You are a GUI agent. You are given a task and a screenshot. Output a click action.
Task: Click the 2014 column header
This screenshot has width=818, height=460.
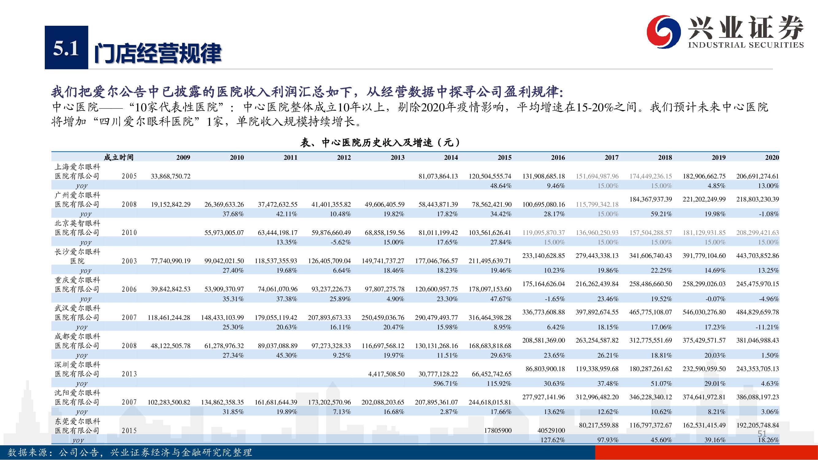(x=451, y=157)
